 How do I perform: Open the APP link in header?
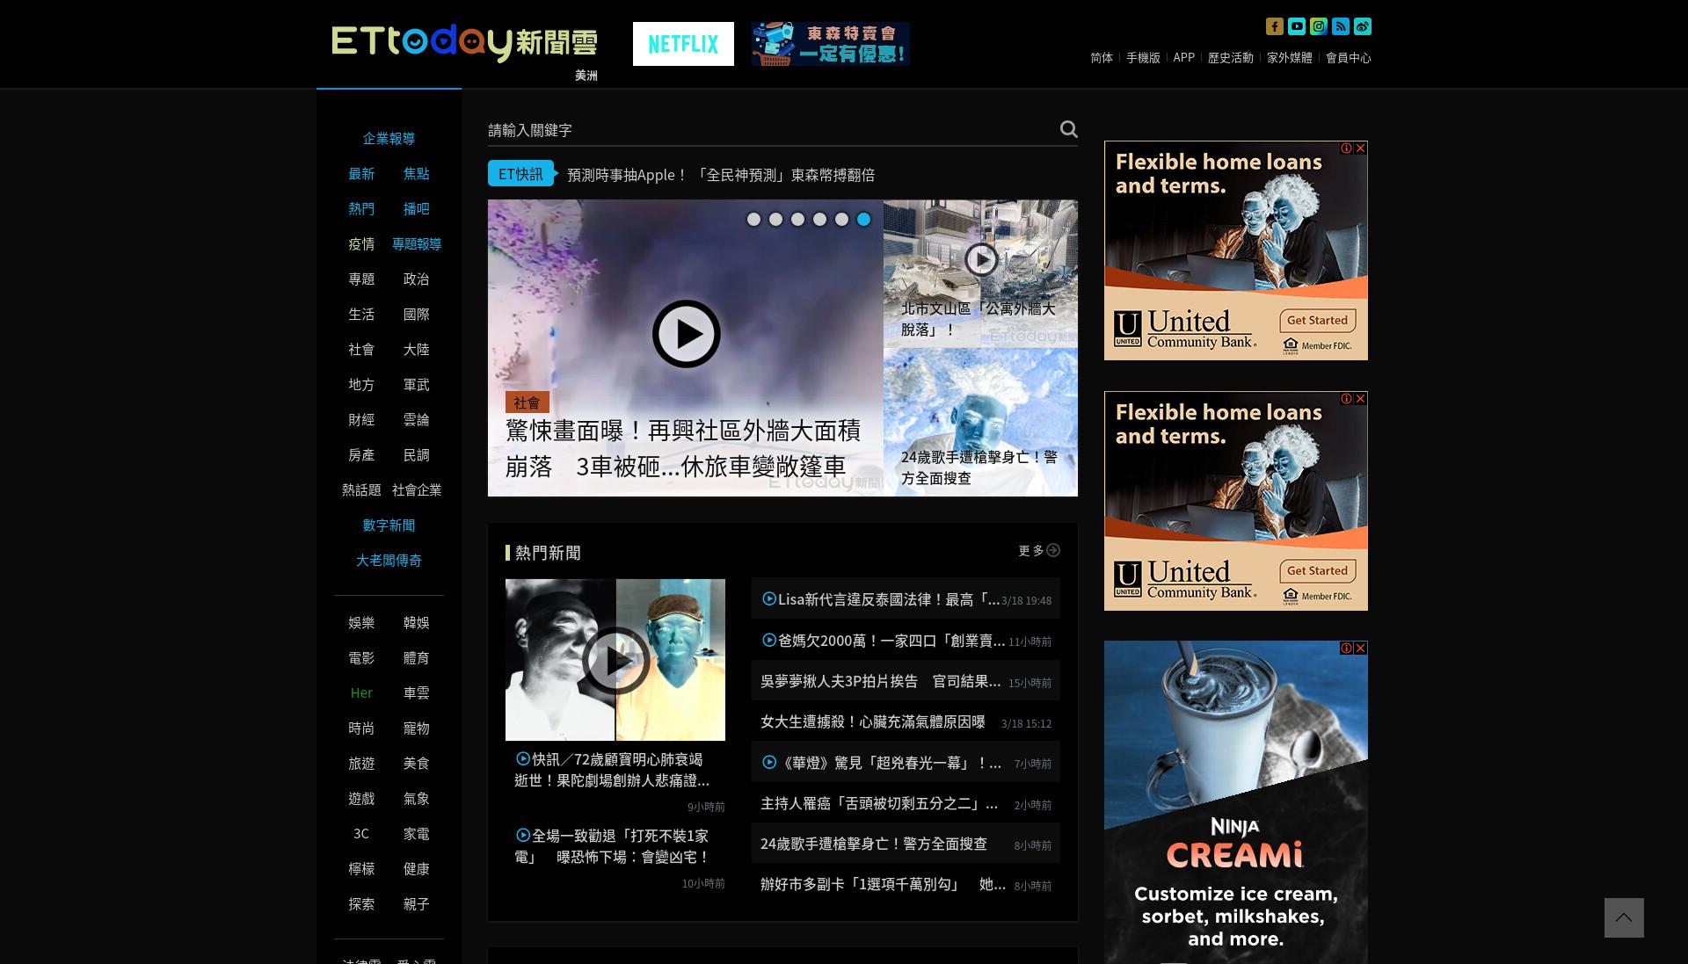[x=1183, y=57]
